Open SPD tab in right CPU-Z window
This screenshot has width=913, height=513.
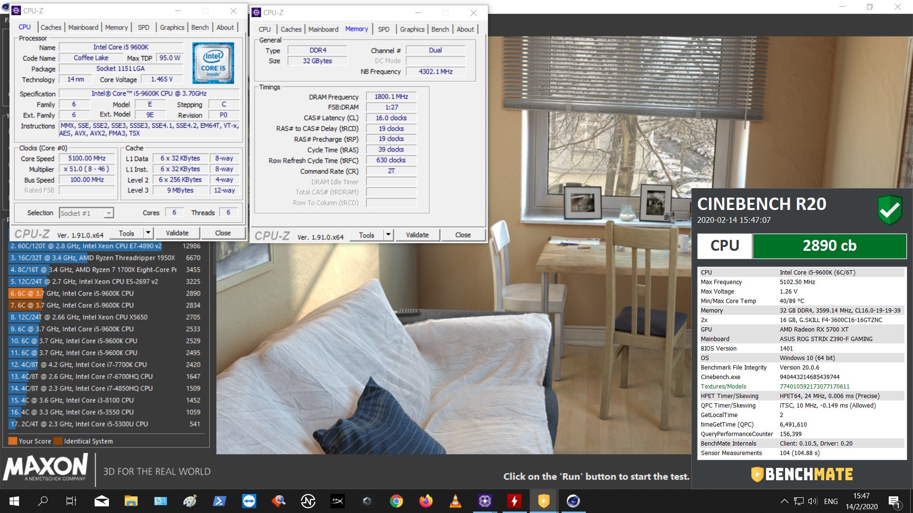click(384, 29)
